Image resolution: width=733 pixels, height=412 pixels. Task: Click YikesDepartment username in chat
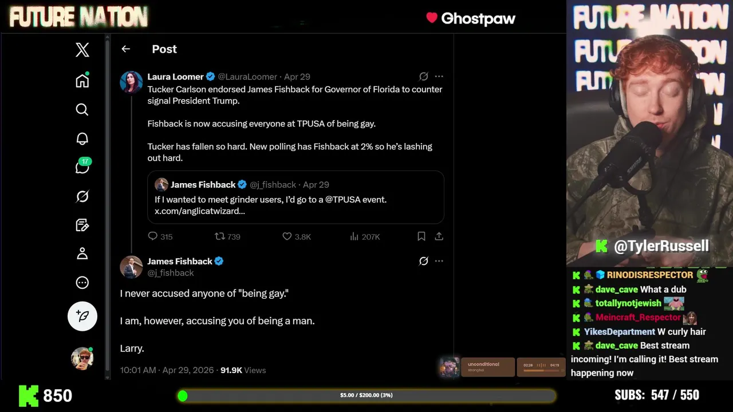pos(620,332)
